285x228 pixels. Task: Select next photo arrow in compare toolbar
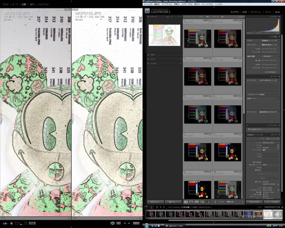point(129,223)
